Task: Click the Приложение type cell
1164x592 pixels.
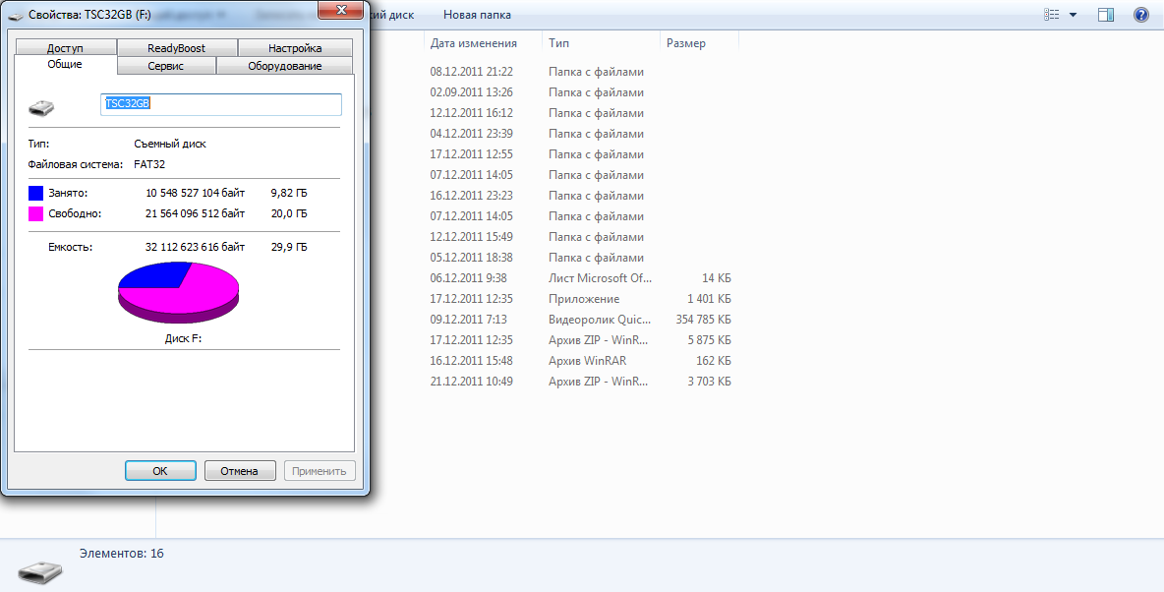Action: (x=584, y=299)
